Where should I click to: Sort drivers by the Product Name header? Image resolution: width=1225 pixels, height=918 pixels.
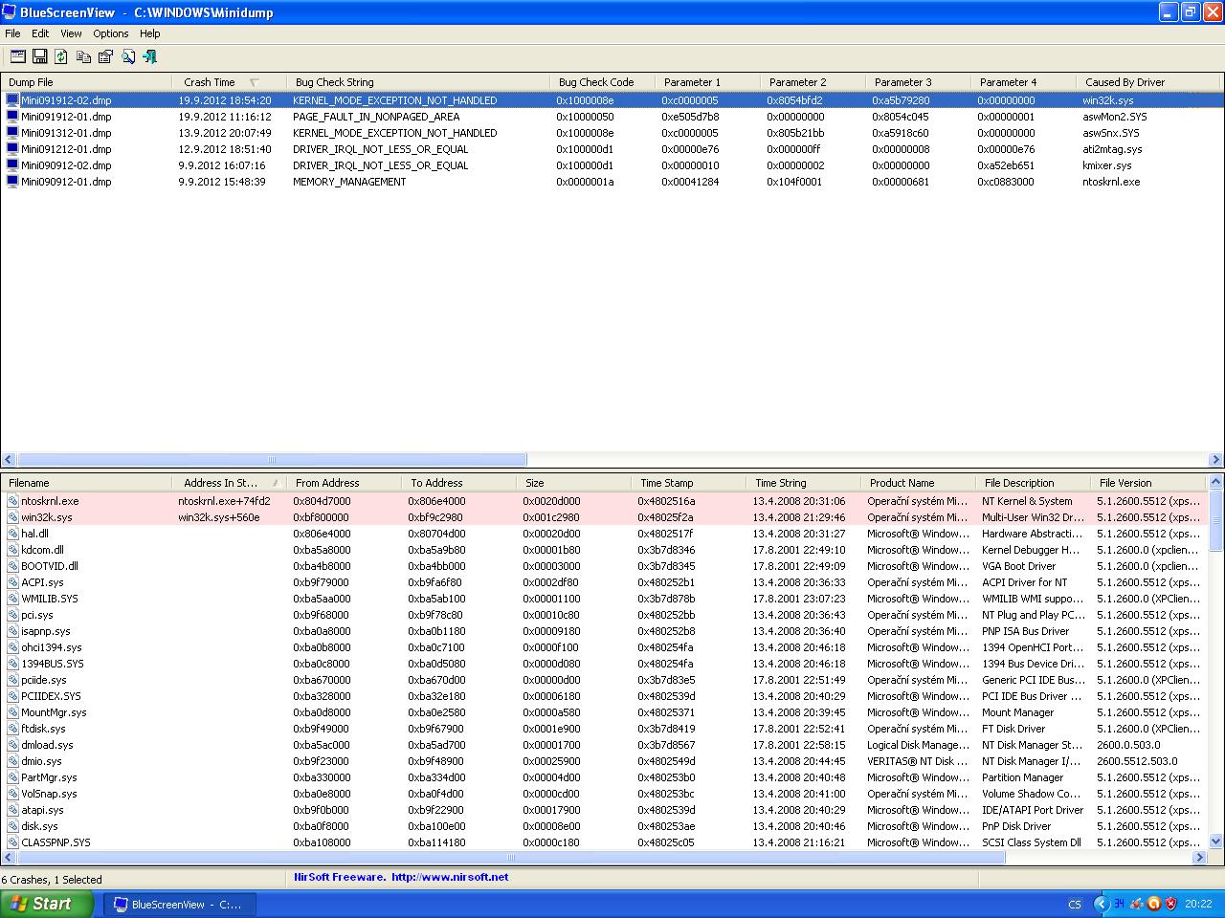pos(918,483)
